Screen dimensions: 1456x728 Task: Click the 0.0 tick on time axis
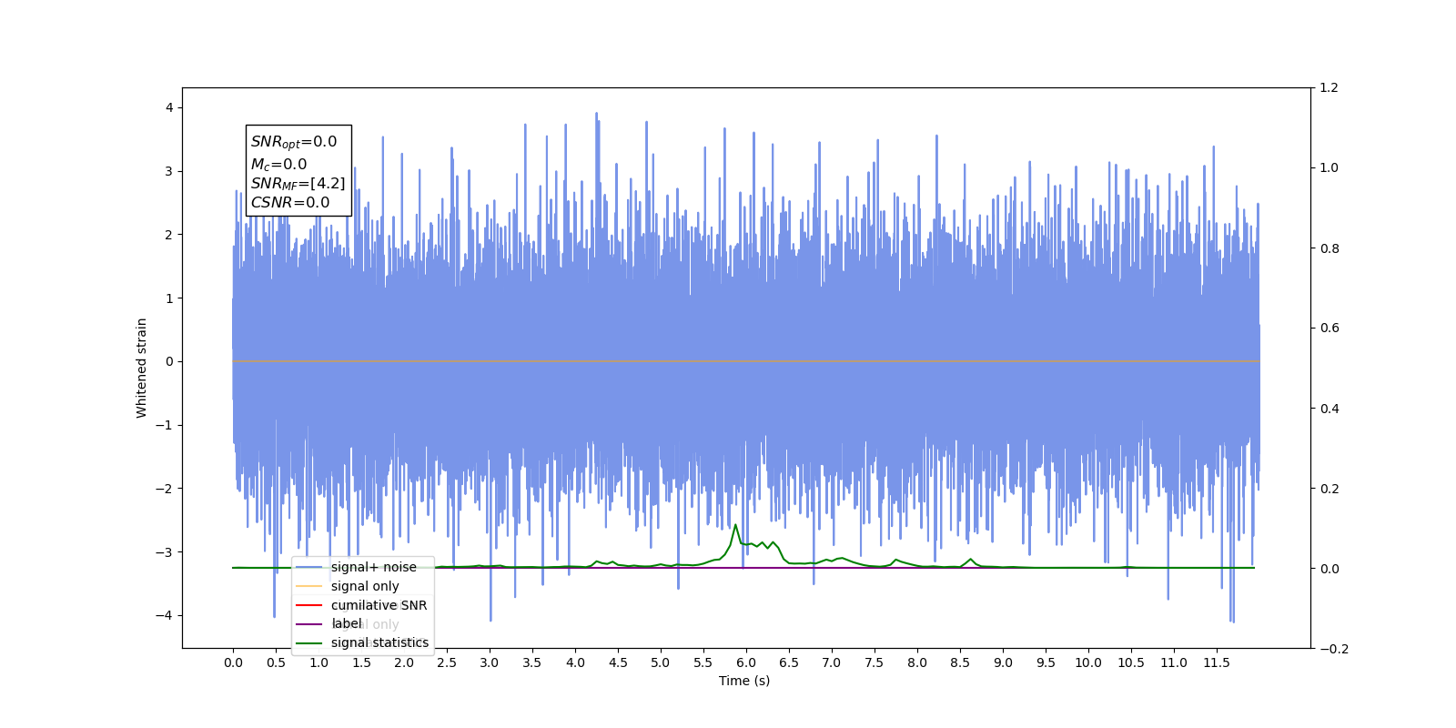pos(233,662)
